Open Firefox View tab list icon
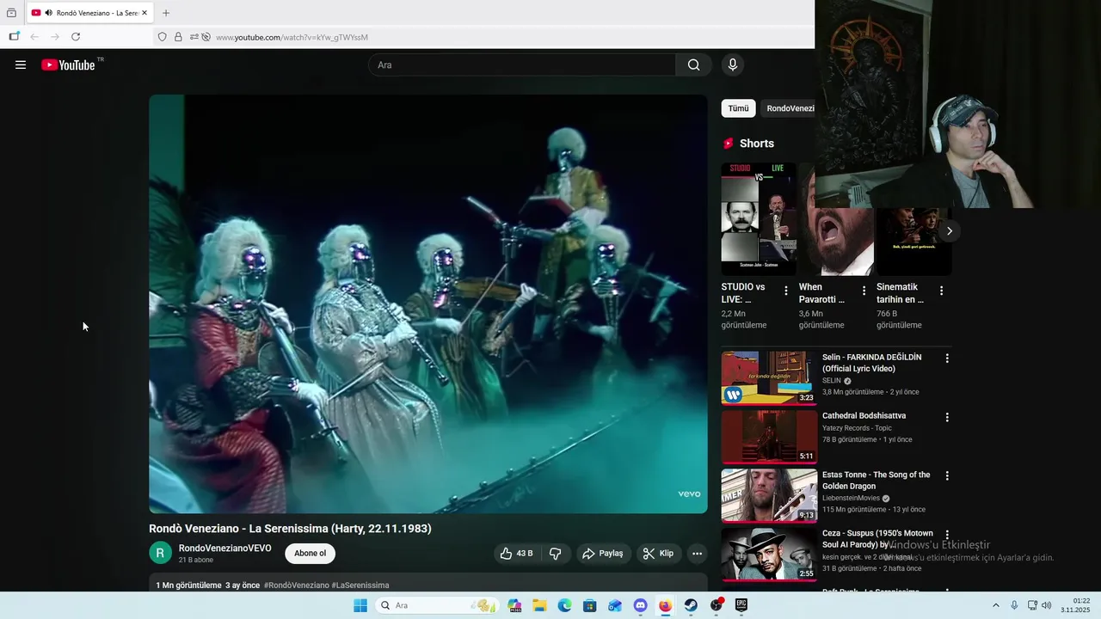The width and height of the screenshot is (1101, 619). [11, 13]
